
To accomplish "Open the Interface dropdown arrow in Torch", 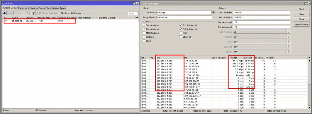I will pyautogui.click(x=213, y=12).
